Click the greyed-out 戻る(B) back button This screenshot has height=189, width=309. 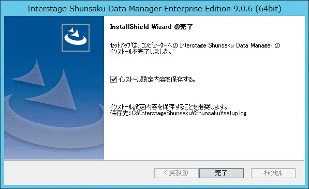pyautogui.click(x=176, y=173)
